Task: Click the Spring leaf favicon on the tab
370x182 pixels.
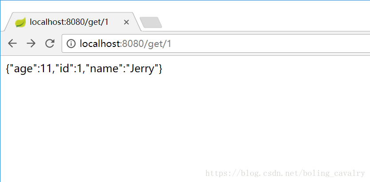Action: point(20,22)
